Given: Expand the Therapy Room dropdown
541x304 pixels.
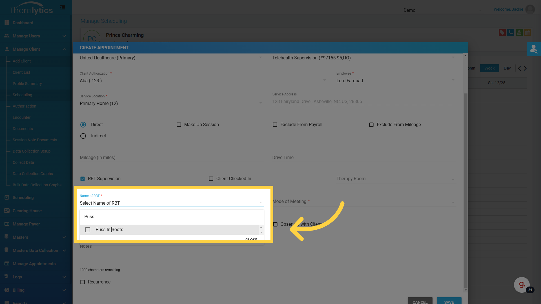Looking at the screenshot, I should coord(395,179).
